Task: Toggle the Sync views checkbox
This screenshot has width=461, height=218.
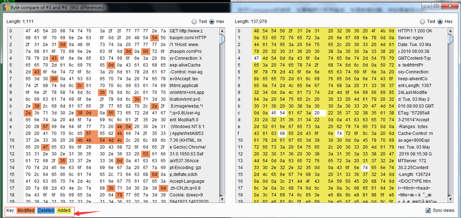Action: coord(428,210)
